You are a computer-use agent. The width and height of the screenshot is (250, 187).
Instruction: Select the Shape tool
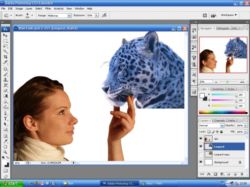(x=5, y=129)
